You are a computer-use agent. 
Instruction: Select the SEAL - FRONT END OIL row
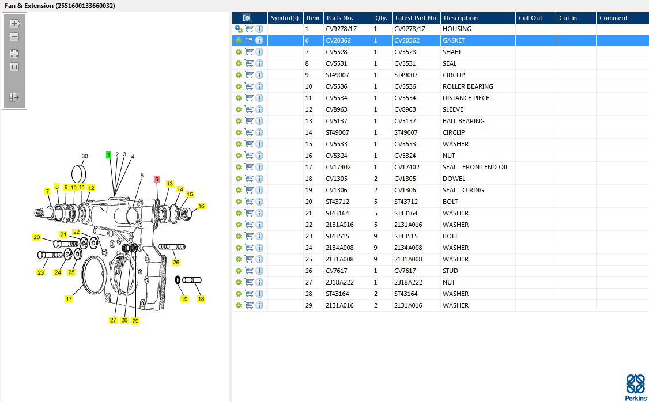475,167
